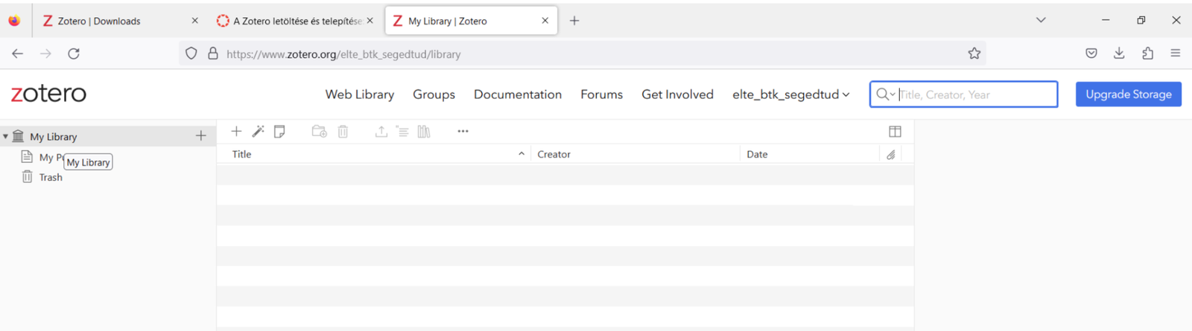Screen dimensions: 1192x331
Task: Add a new collection with plus icon
Action: [200, 135]
